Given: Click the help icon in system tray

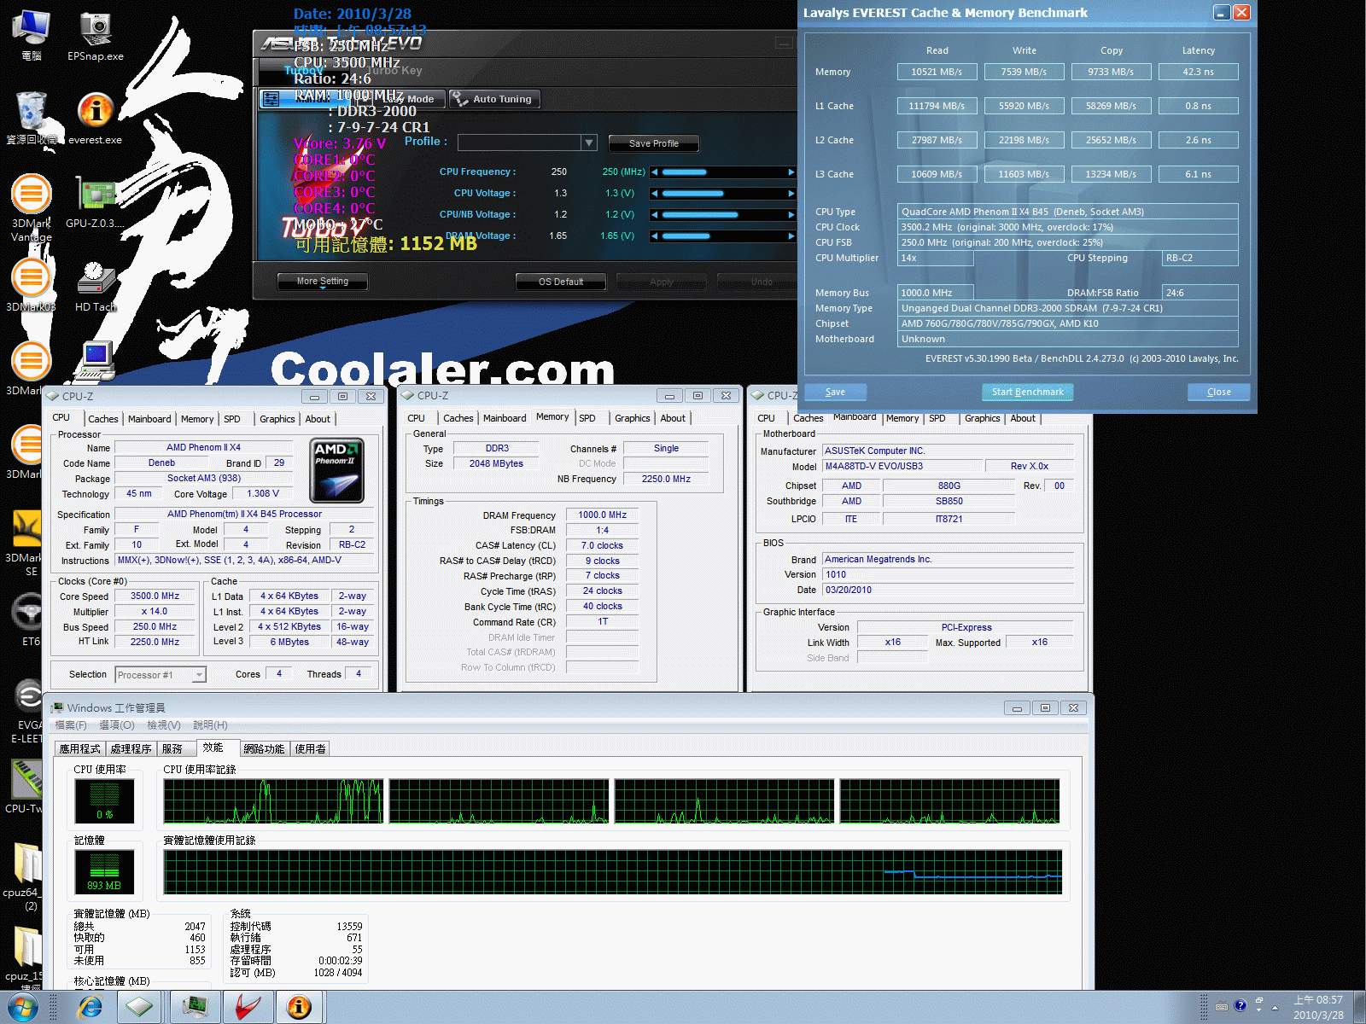Looking at the screenshot, I should point(1240,1005).
